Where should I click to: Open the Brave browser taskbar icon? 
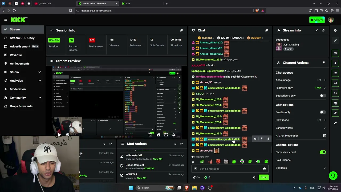[187, 188]
